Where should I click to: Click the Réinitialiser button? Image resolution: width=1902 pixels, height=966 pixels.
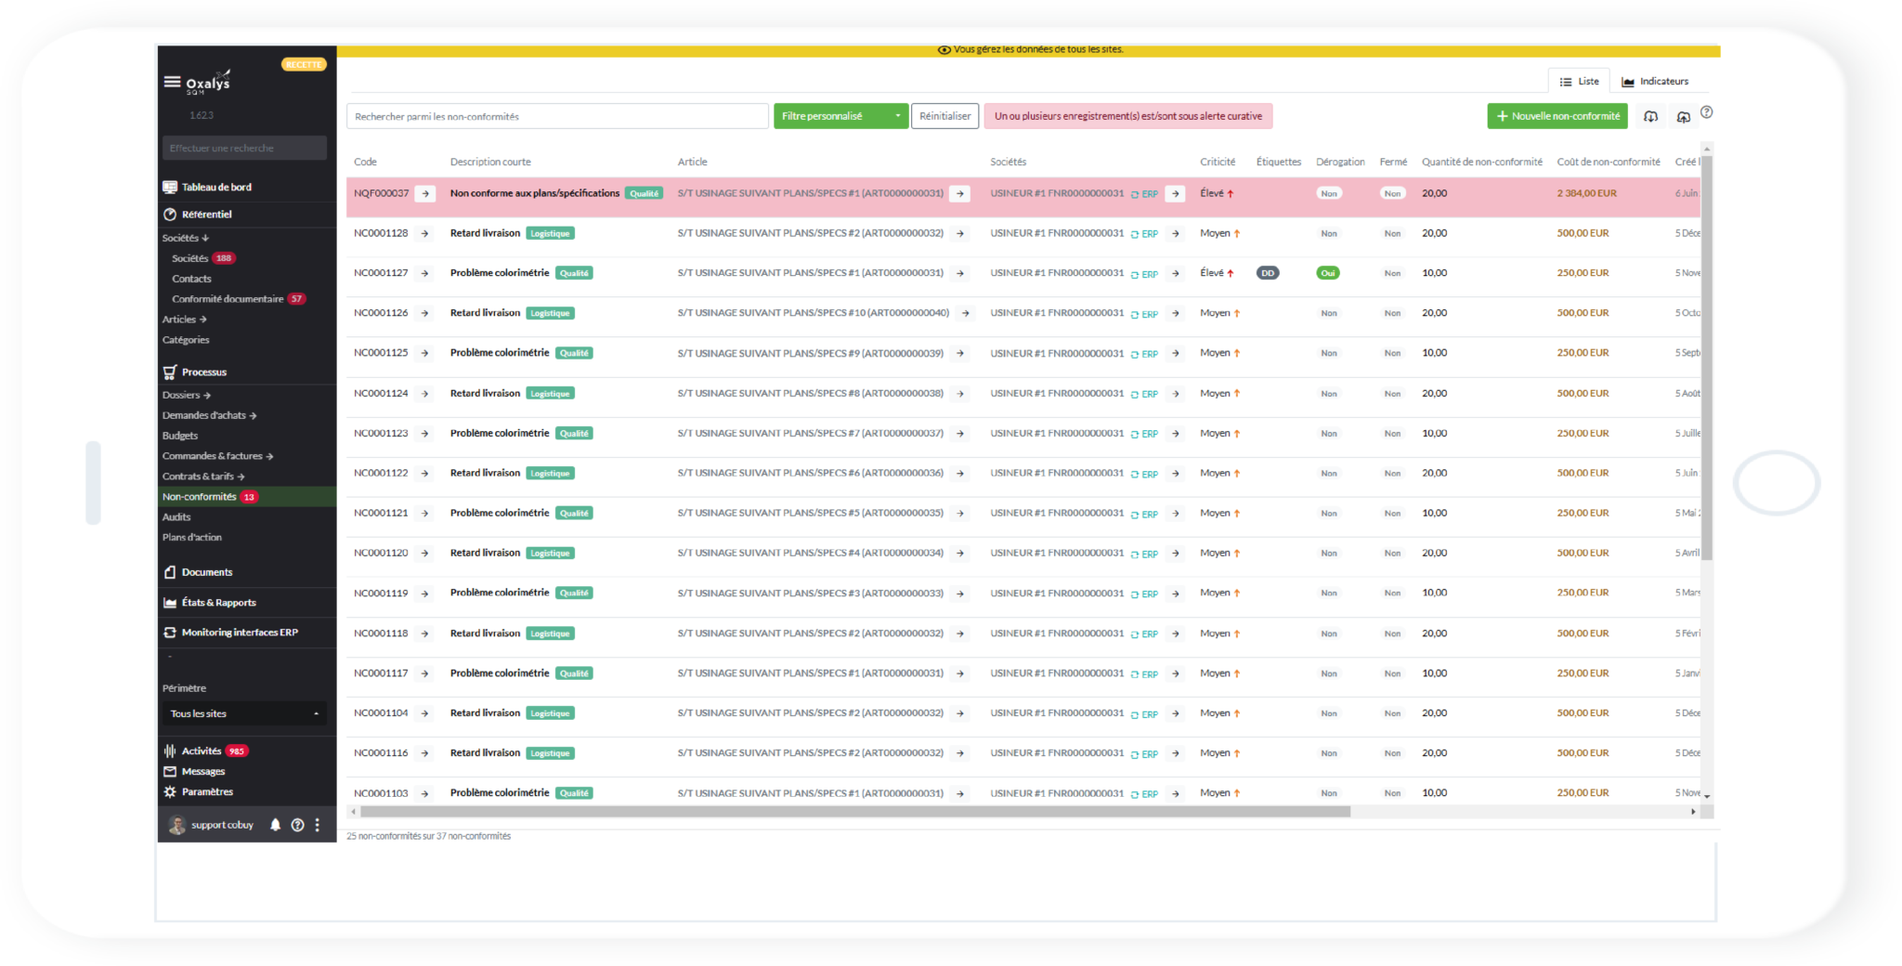[x=944, y=116]
